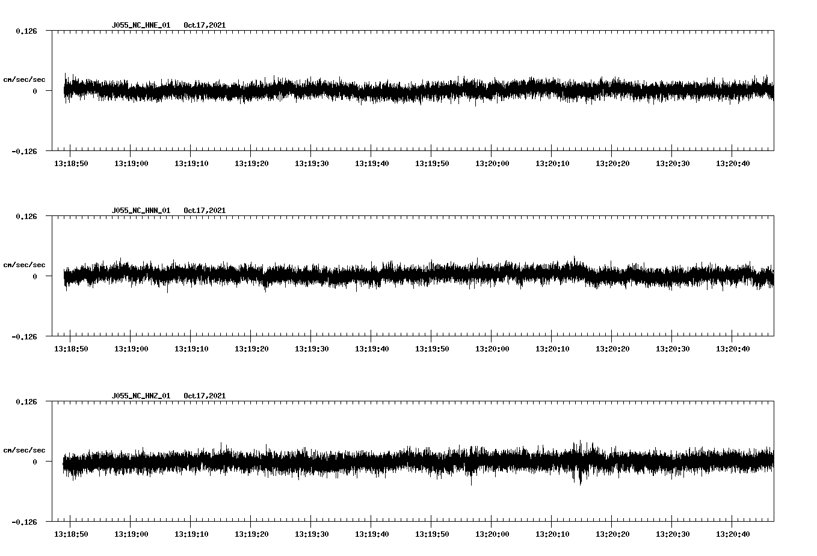Screen dimensions: 817x556
Task: Click the J055_NC_HNN_01 plot title
Action: click(x=141, y=211)
